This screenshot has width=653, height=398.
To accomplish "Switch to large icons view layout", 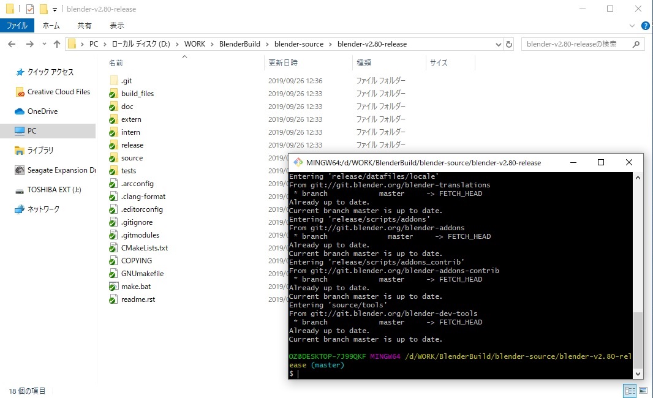I will point(643,391).
